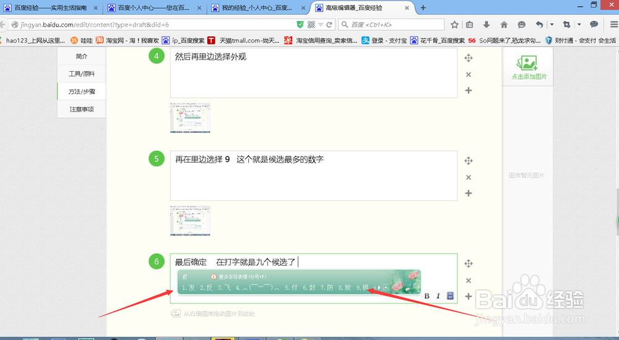Show bookmarks list icon beside the star
The width and height of the screenshot is (619, 340).
[469, 25]
